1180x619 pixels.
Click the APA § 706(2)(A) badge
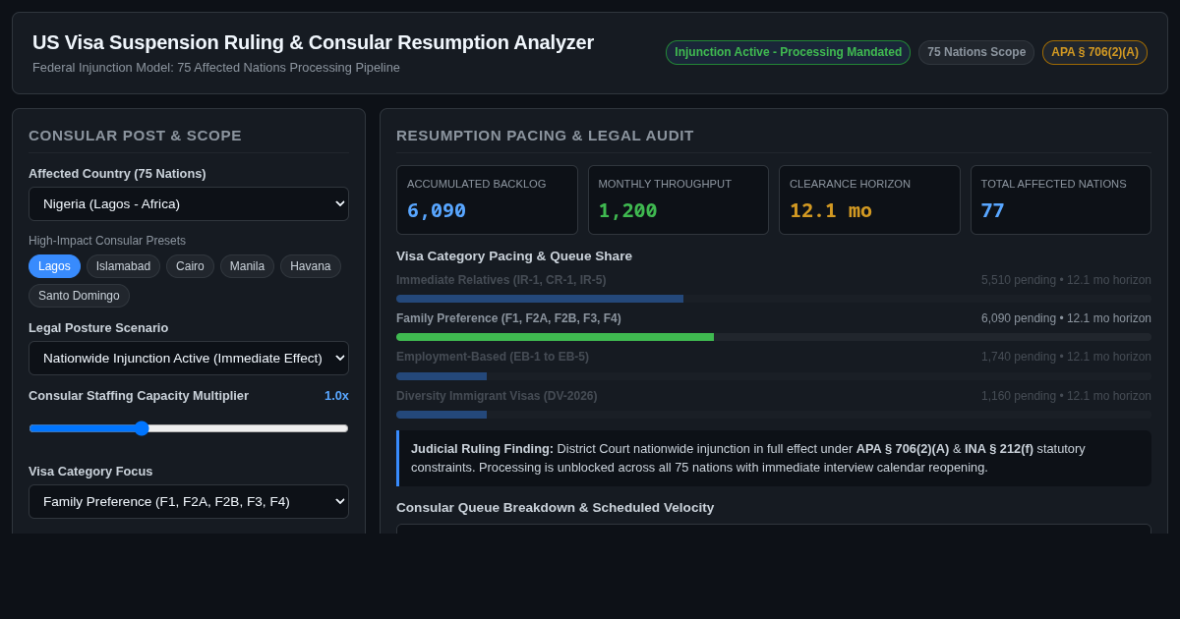[1094, 52]
